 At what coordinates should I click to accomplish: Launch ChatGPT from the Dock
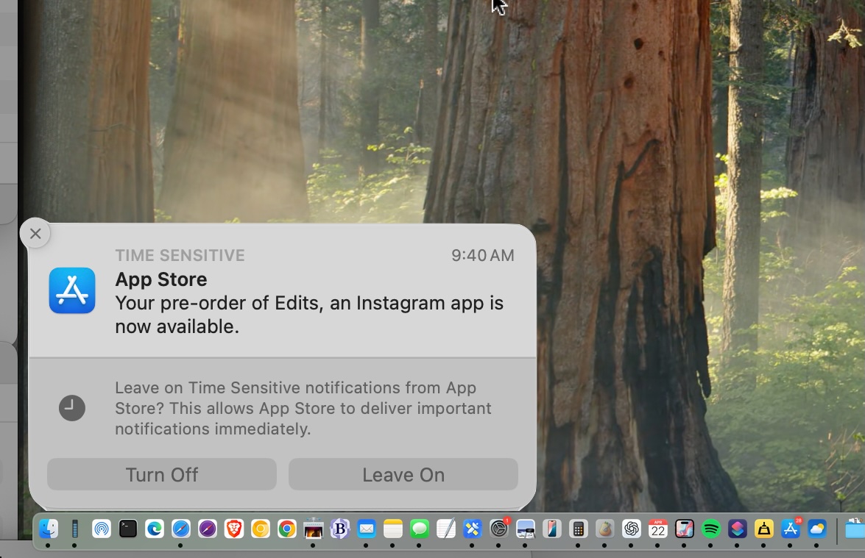point(632,529)
